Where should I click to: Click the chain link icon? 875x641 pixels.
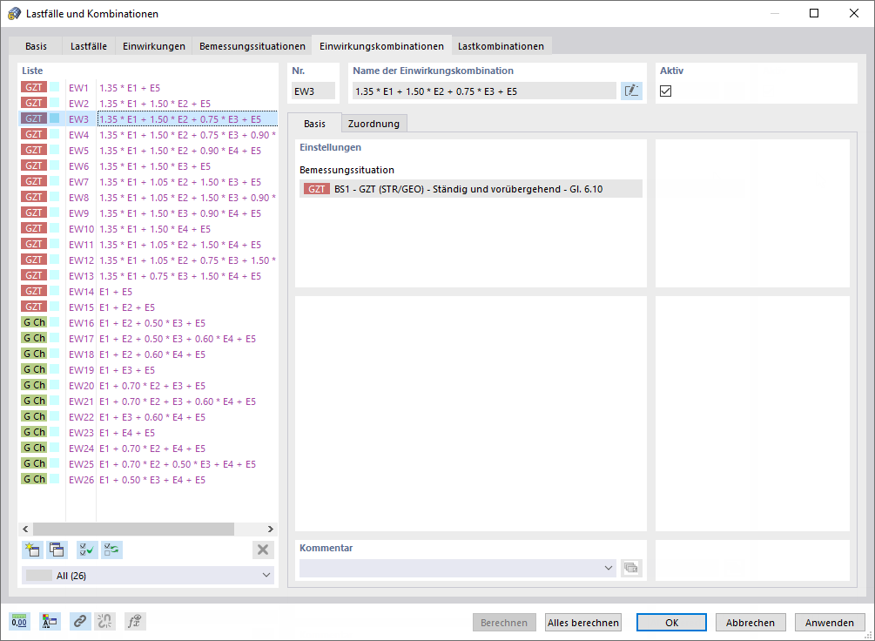click(80, 622)
